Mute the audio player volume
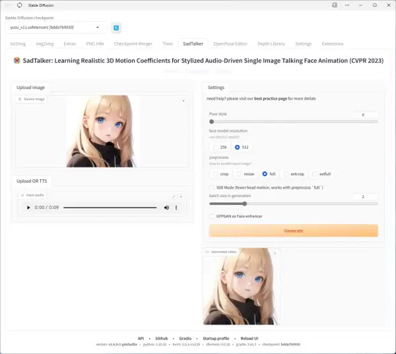Viewport: 396px width, 354px height. point(166,208)
